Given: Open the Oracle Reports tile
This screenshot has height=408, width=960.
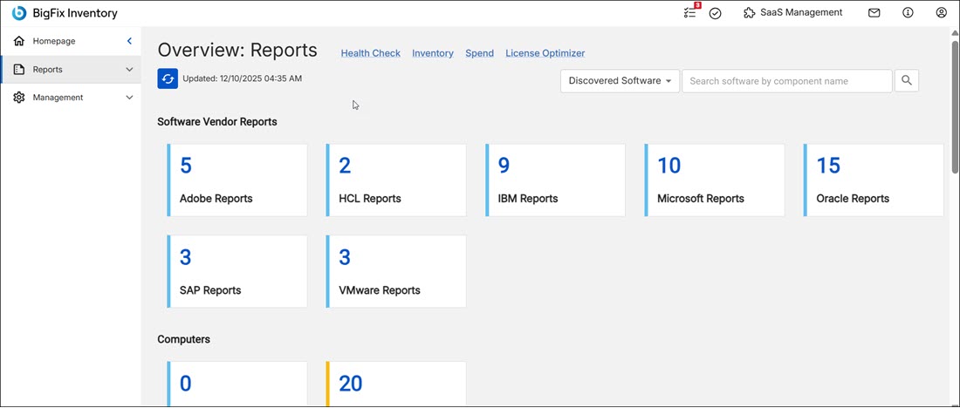Looking at the screenshot, I should 873,180.
